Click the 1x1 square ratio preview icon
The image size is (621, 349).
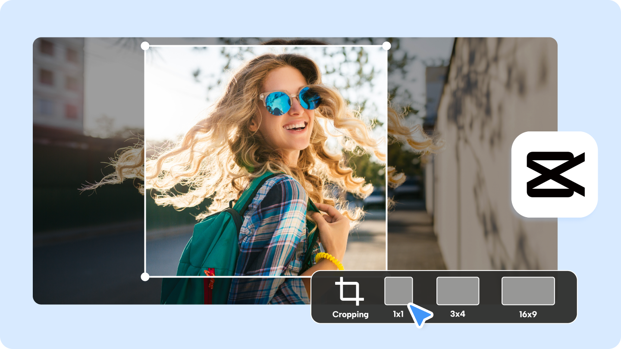(x=398, y=291)
